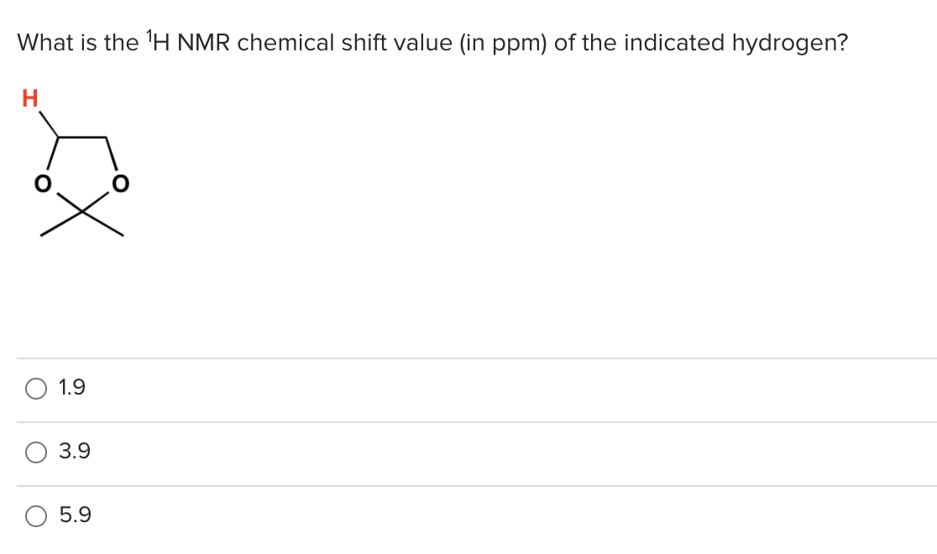Select the radio button for answer 1.9
Image resolution: width=937 pixels, height=554 pixels.
34,388
